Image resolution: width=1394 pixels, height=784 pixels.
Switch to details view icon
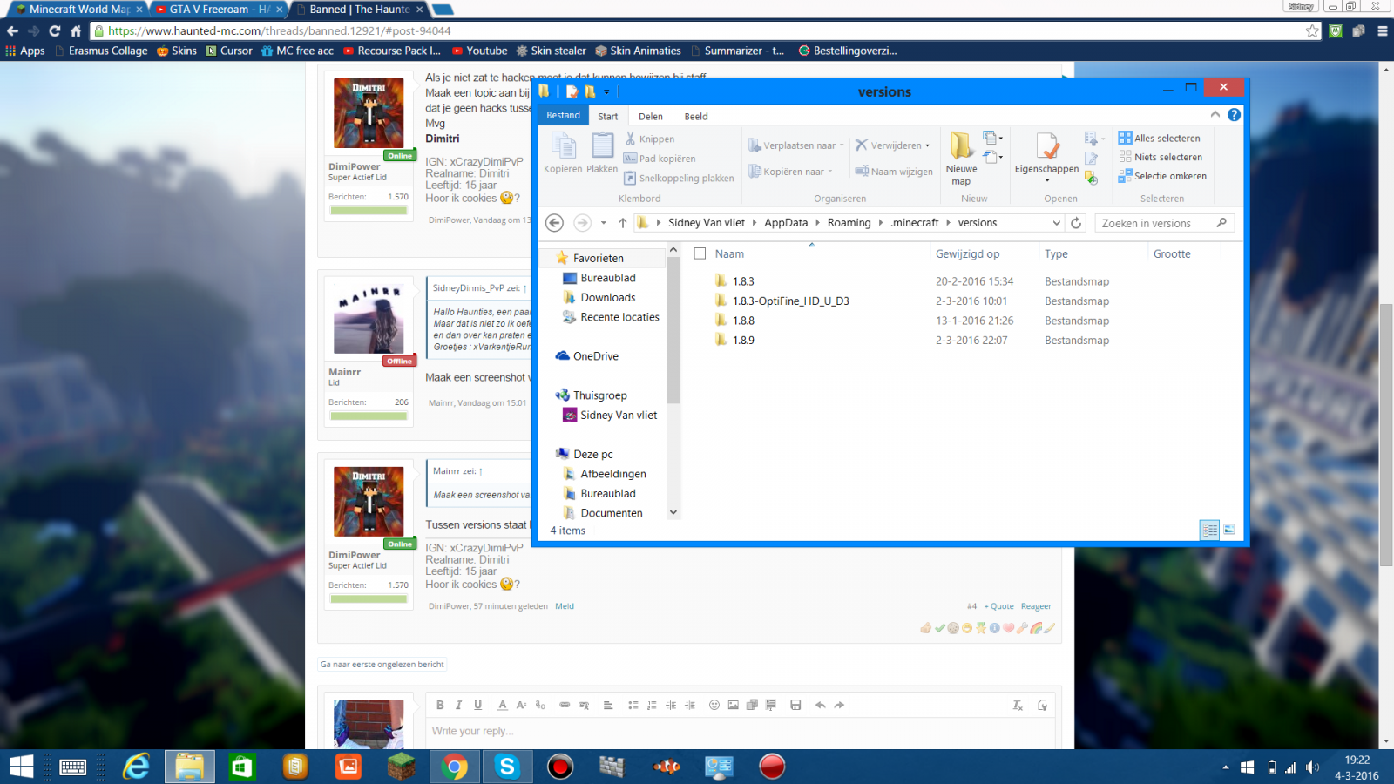pyautogui.click(x=1209, y=530)
